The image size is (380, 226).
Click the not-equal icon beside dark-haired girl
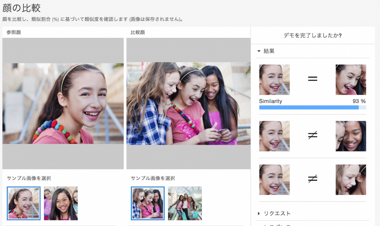click(x=312, y=135)
